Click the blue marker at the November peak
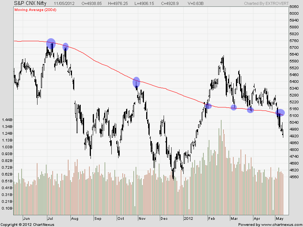 coord(136,82)
